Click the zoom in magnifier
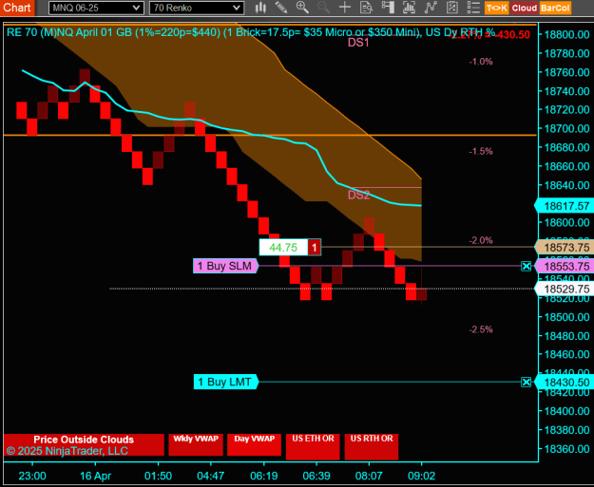 302,8
